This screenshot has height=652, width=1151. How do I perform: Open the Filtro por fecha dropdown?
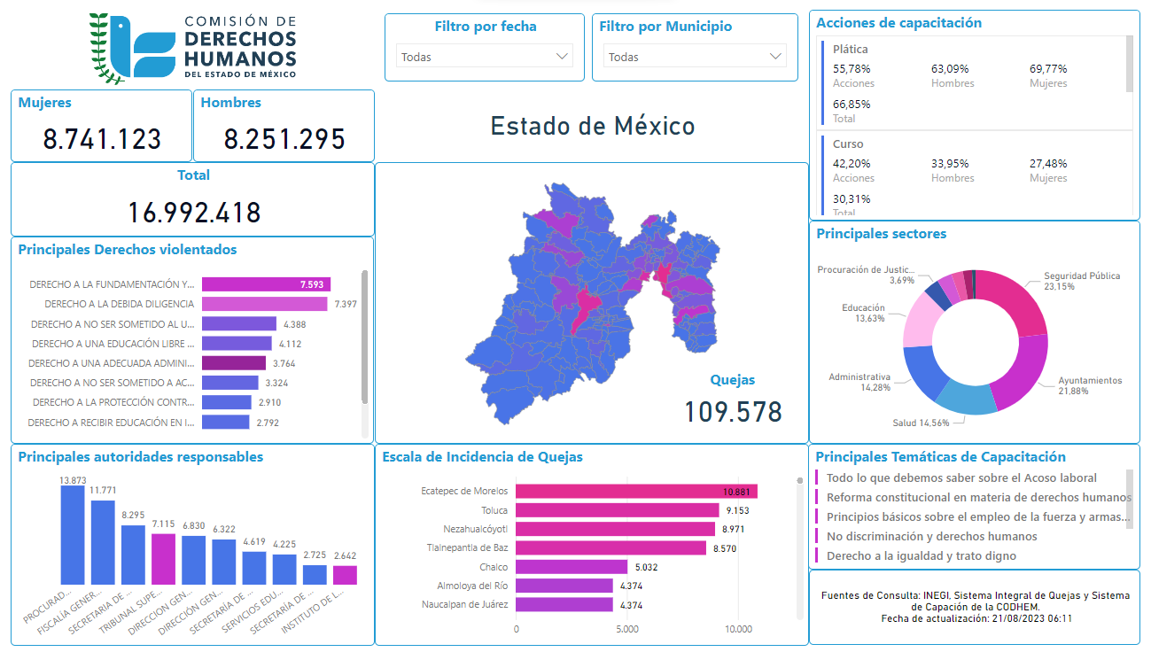485,57
